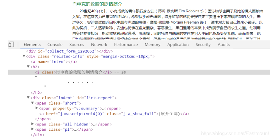Select the a name intro element line
272x139 pixels.
(54, 62)
